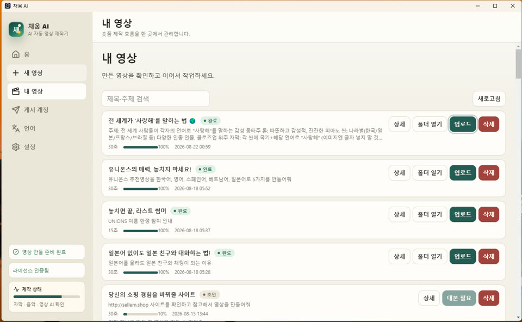The height and width of the screenshot is (322, 522).
Task: Click 폴더 열기 for 유니온스의 매력 video
Action: (430, 173)
